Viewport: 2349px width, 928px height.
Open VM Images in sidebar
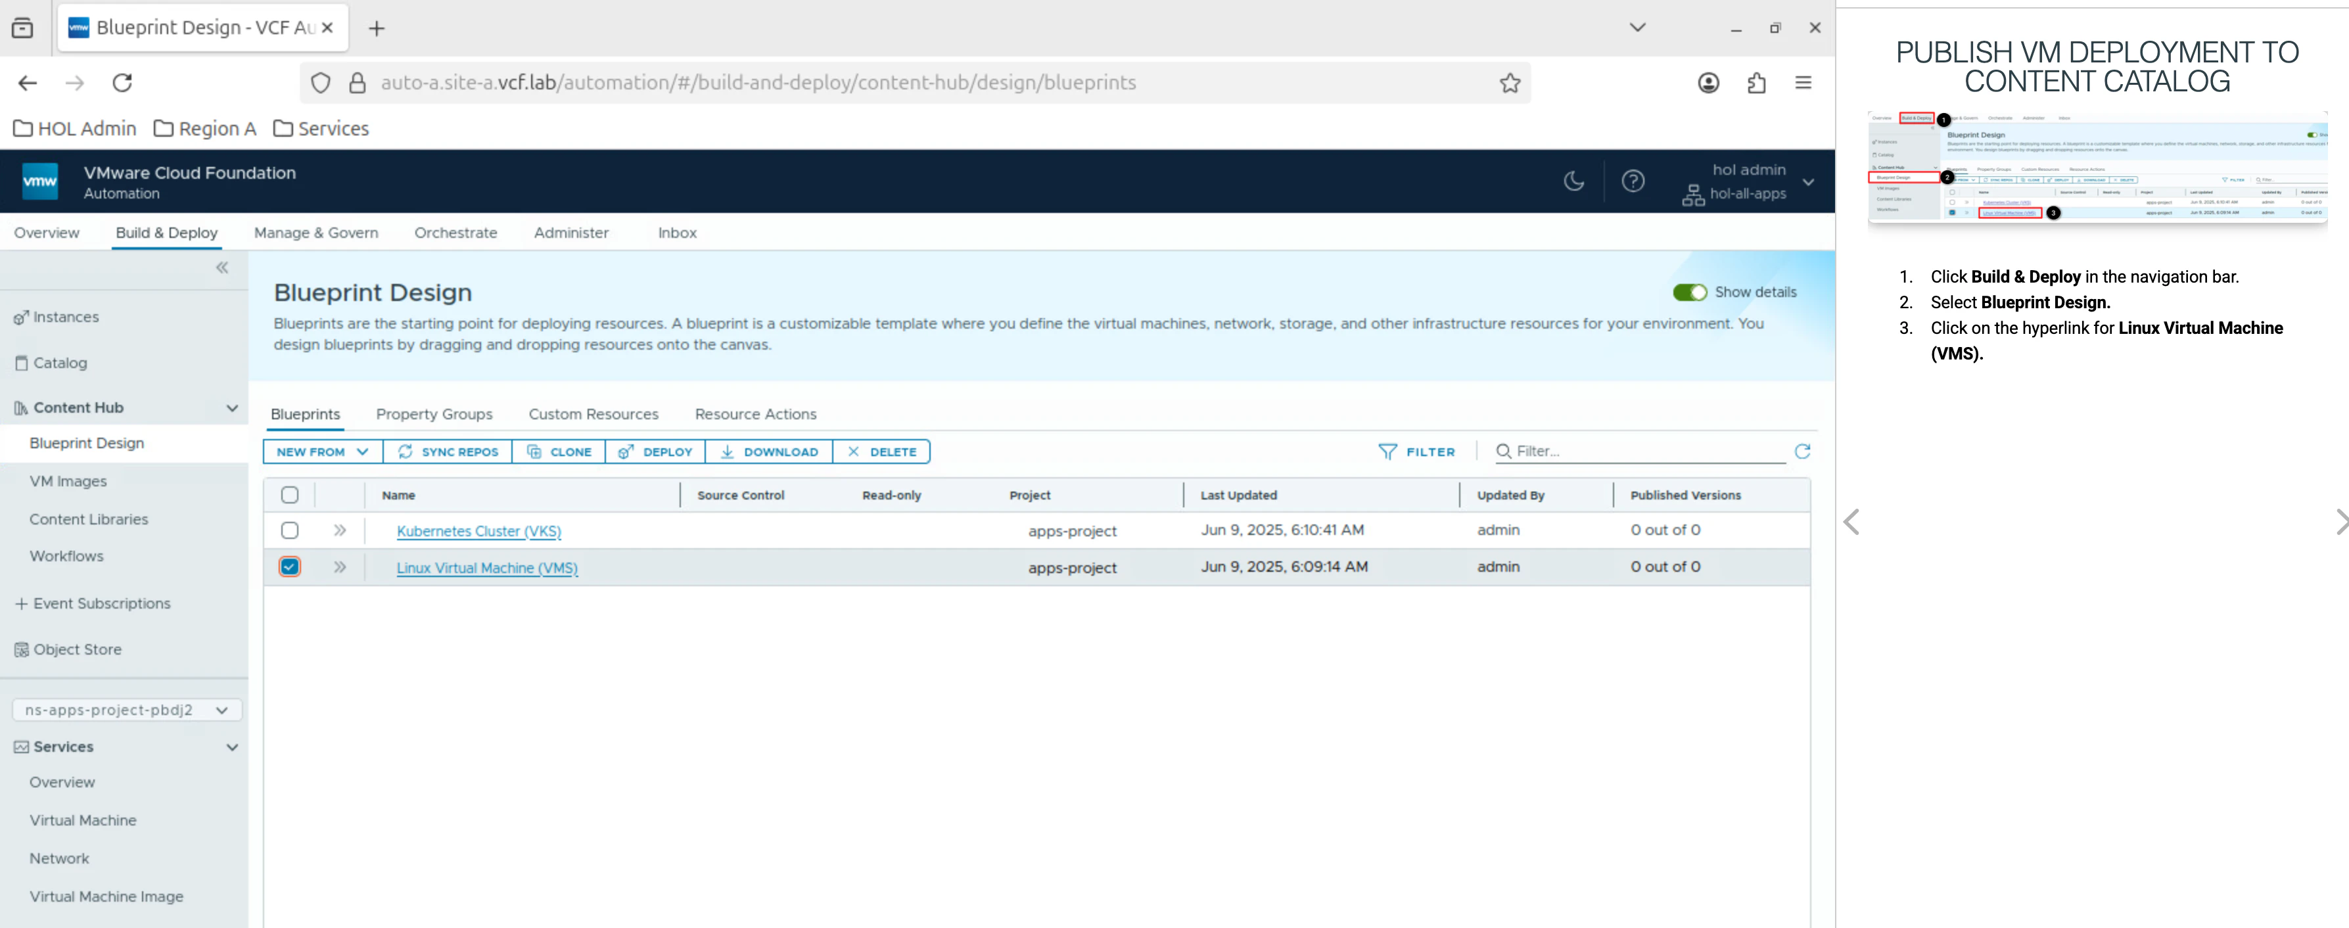point(68,481)
